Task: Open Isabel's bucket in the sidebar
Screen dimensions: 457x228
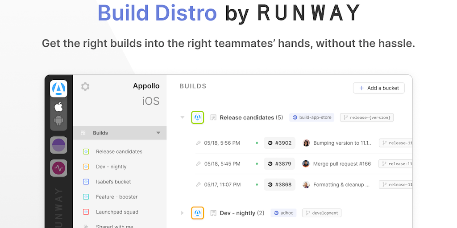Action: (113, 182)
